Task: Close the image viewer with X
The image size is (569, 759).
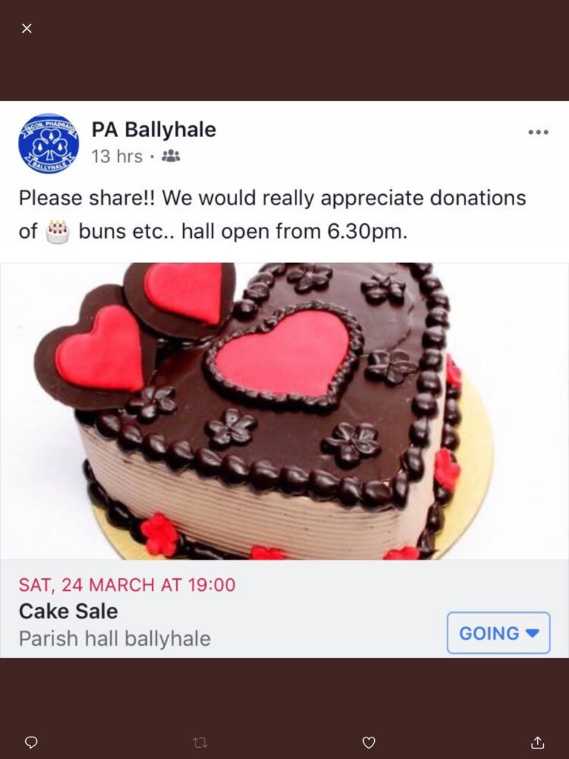Action: tap(27, 29)
